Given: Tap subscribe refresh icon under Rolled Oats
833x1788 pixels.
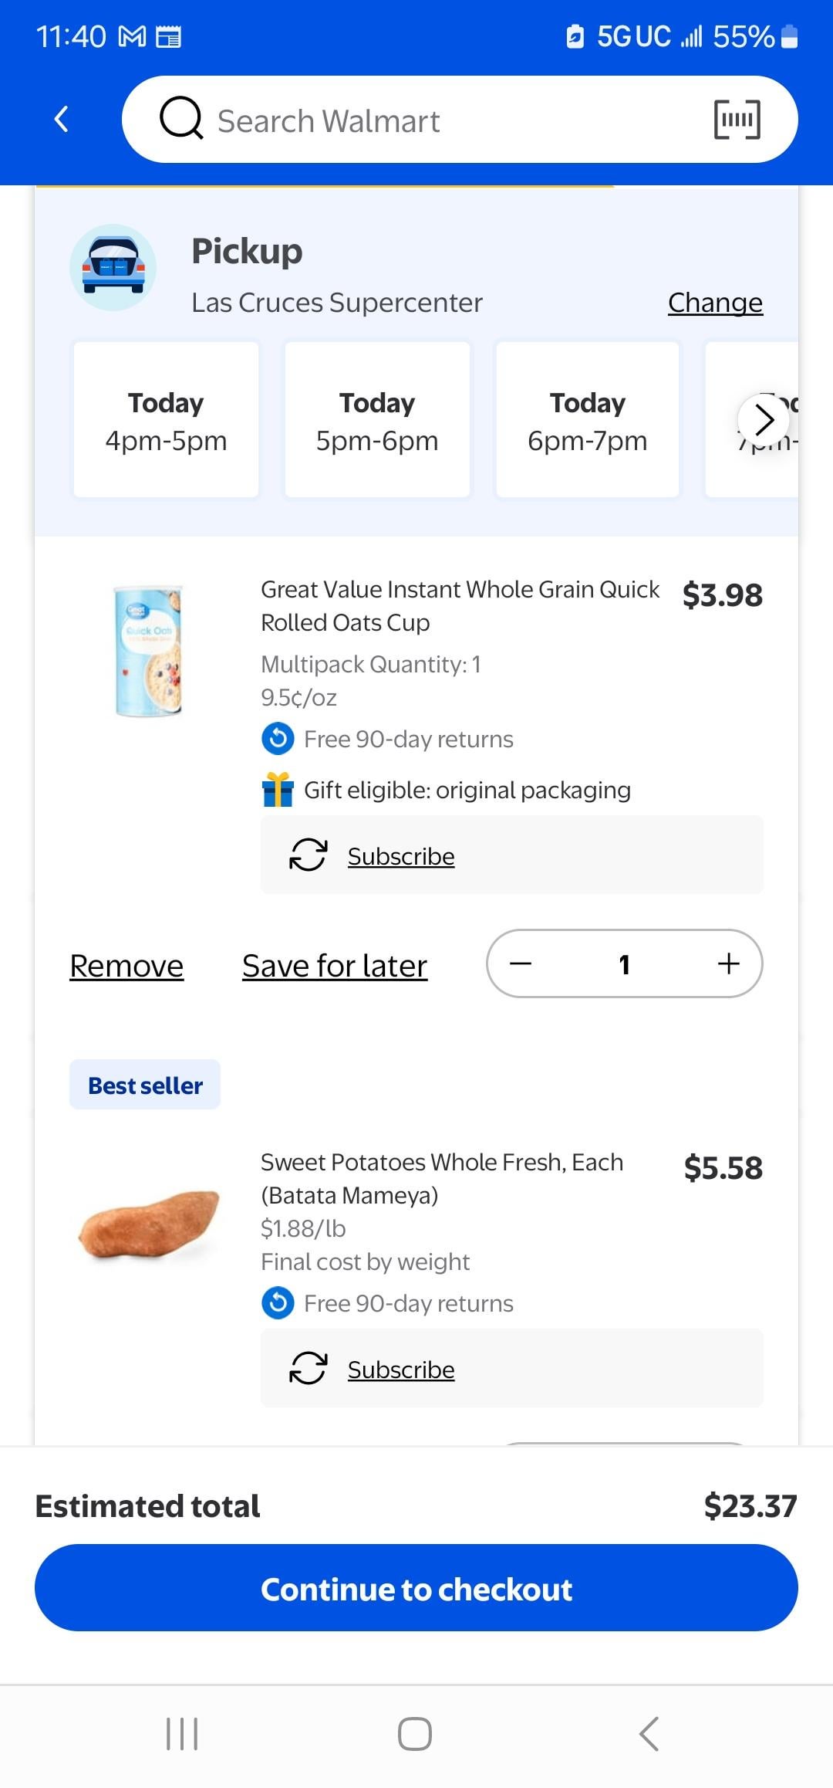Looking at the screenshot, I should pyautogui.click(x=308, y=855).
